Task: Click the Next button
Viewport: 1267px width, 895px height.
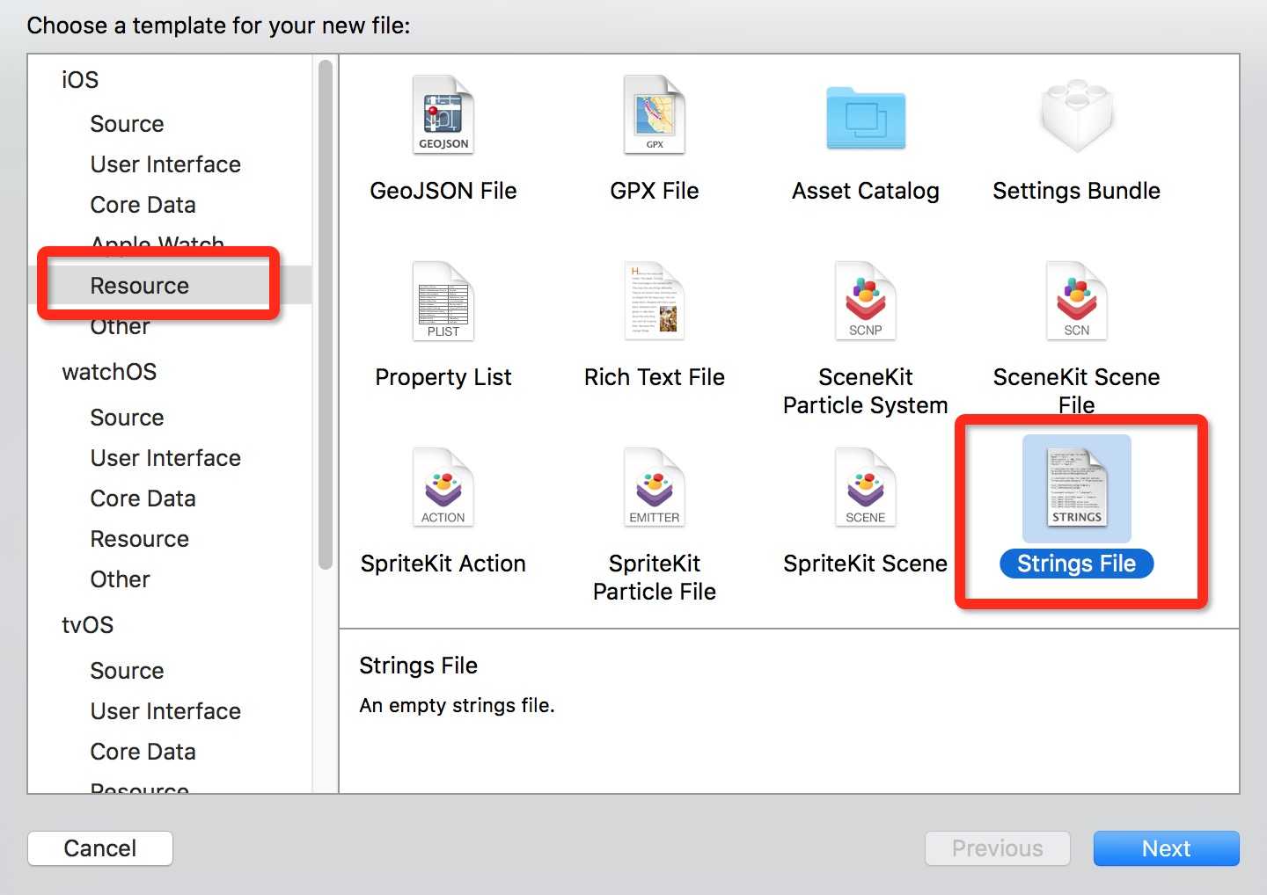Action: click(x=1166, y=848)
